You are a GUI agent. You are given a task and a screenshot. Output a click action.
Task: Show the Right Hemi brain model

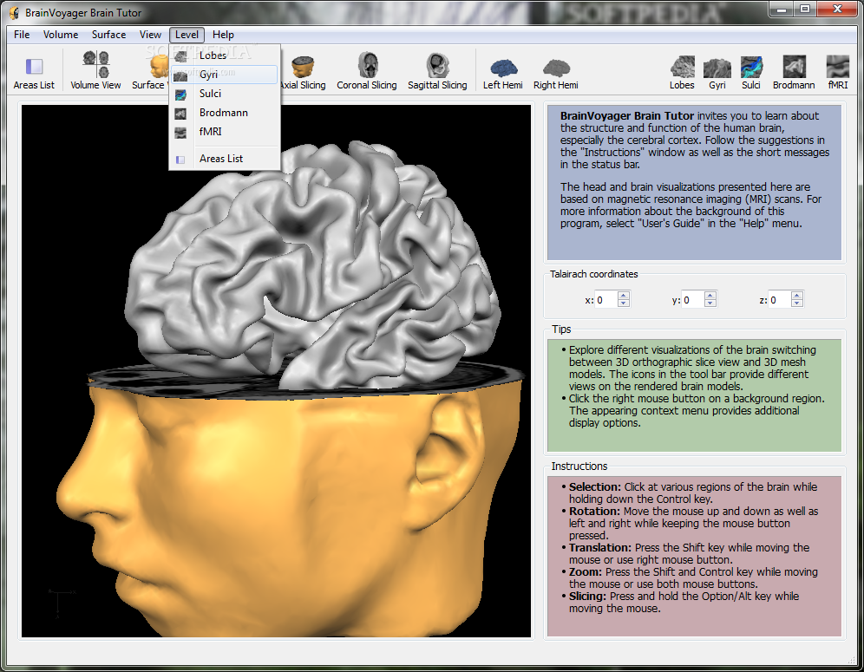555,73
